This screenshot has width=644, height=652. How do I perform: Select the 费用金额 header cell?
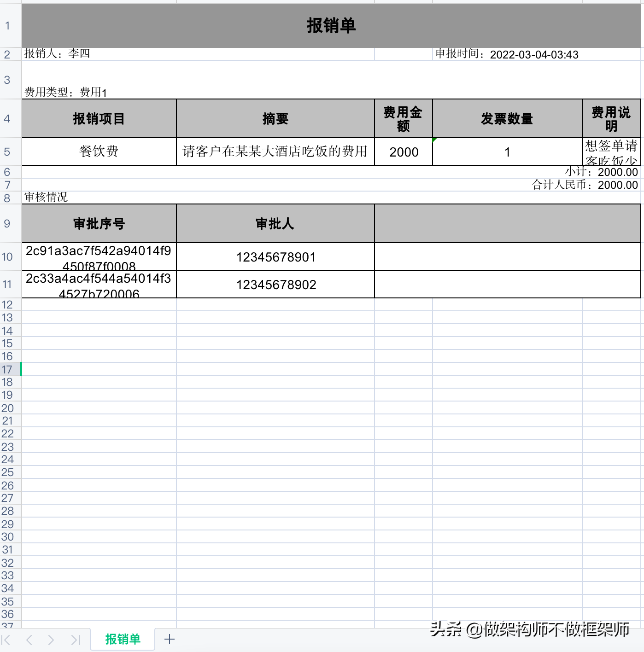click(404, 118)
